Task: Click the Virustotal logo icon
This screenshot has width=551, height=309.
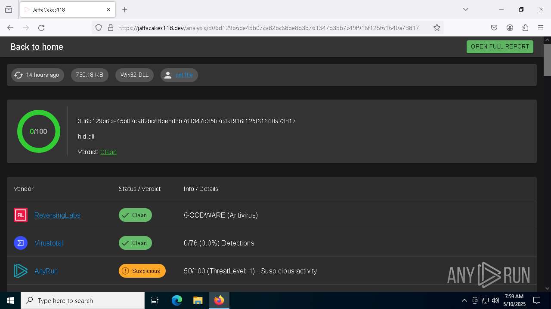Action: (21, 243)
